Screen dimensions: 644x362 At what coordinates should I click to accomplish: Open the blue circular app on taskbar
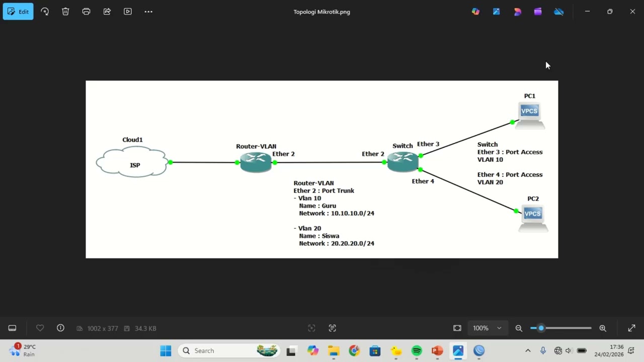[479, 351]
